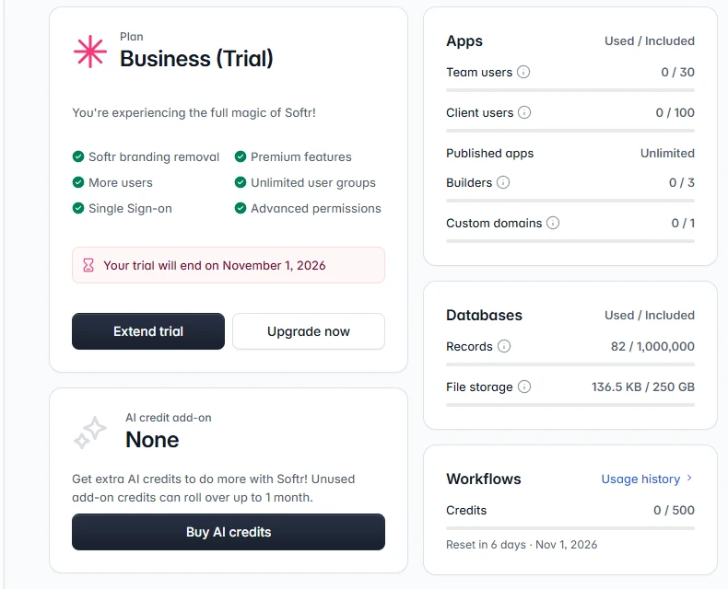
Task: Click the Workflows section heading
Action: (483, 479)
